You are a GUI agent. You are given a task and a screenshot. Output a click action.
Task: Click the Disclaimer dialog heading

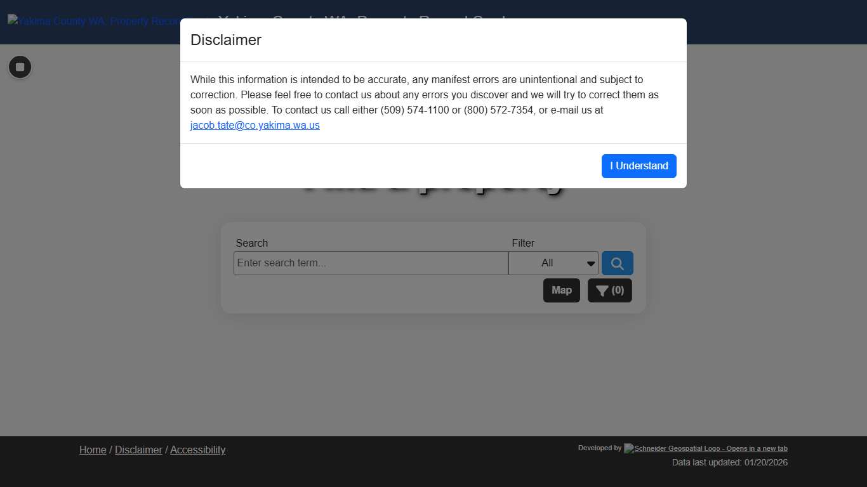click(226, 40)
